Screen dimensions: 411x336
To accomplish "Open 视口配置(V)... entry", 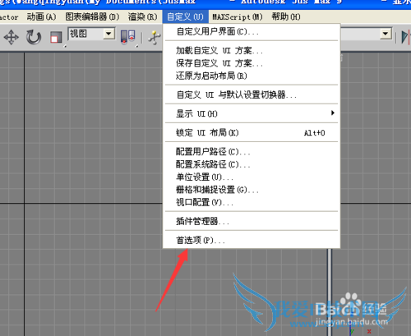I will (x=252, y=202).
